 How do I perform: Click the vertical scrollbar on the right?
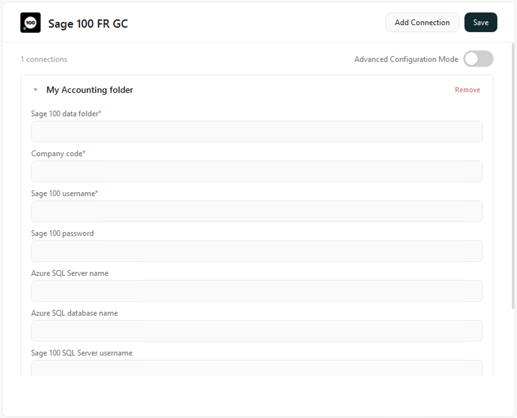point(513,176)
